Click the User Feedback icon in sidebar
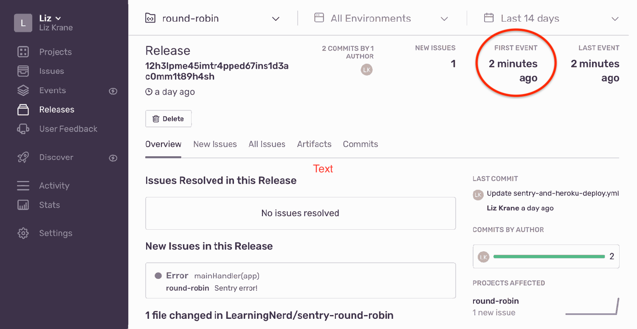The width and height of the screenshot is (637, 329). click(23, 129)
